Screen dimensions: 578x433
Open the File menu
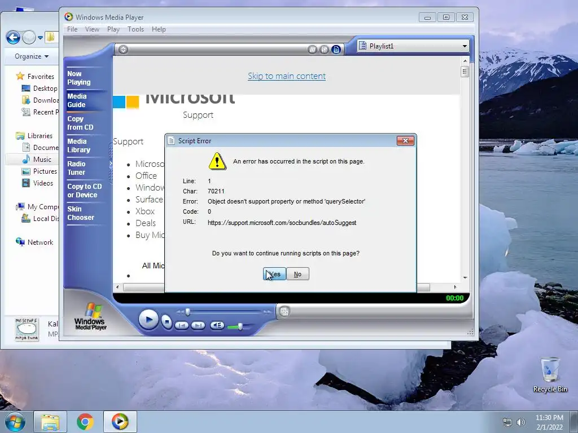click(72, 29)
